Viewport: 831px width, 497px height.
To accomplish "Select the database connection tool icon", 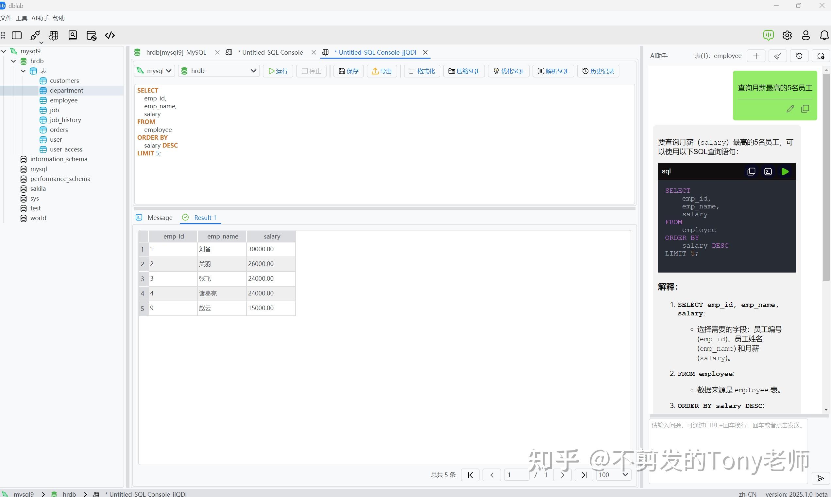I will coord(35,35).
